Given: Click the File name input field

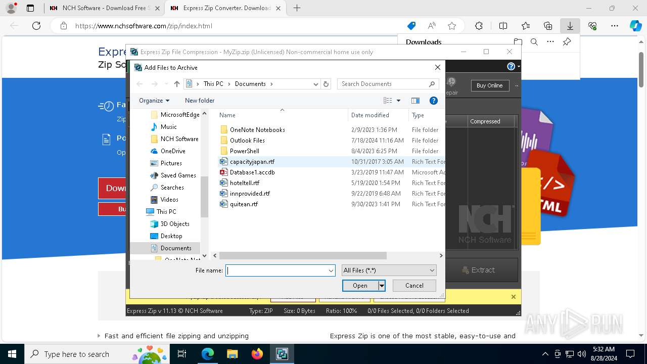Looking at the screenshot, I should (276, 270).
